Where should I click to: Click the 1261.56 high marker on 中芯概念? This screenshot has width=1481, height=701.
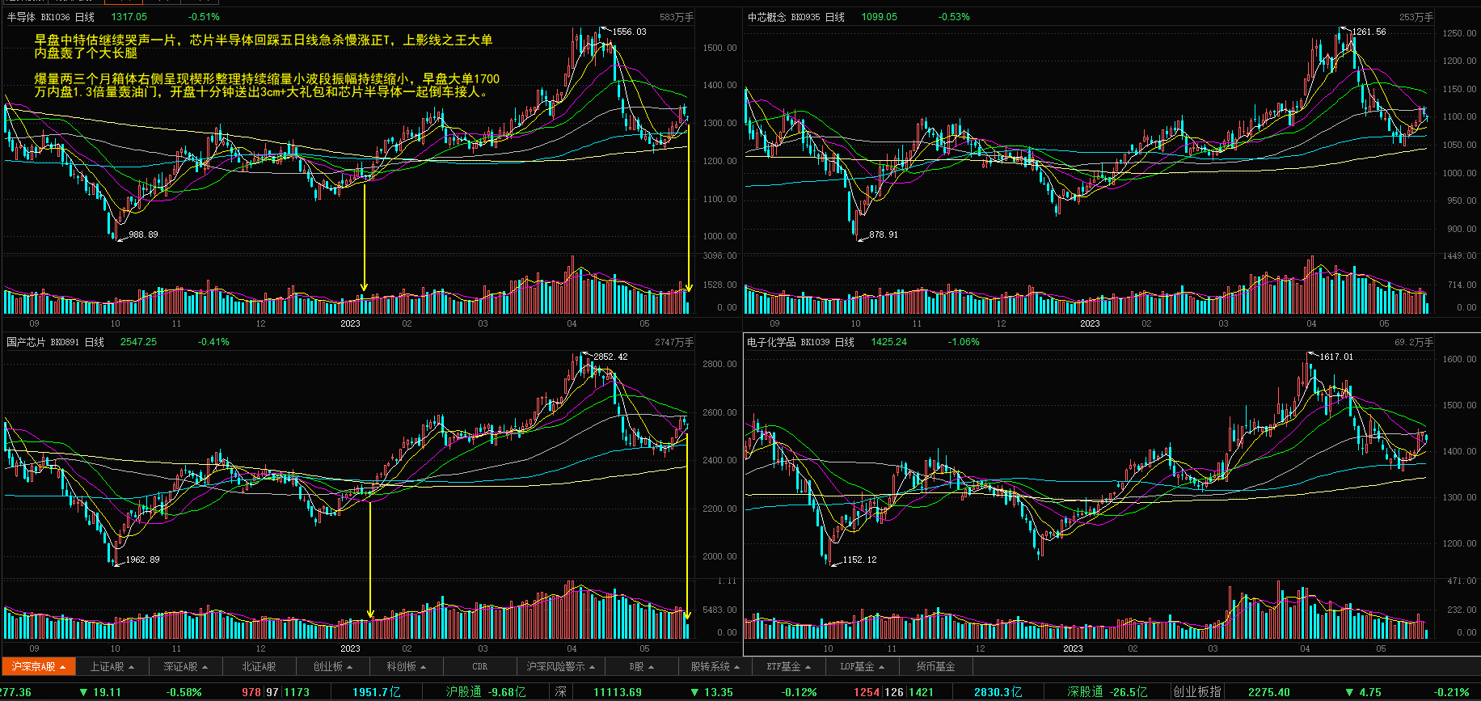[1369, 32]
